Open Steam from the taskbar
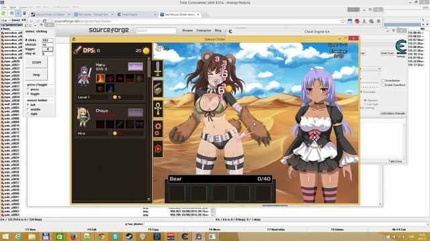 (x=129, y=236)
